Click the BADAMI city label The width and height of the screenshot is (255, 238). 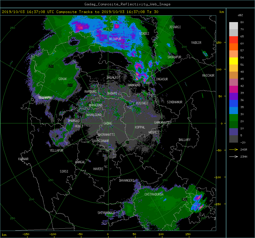(x=112, y=93)
